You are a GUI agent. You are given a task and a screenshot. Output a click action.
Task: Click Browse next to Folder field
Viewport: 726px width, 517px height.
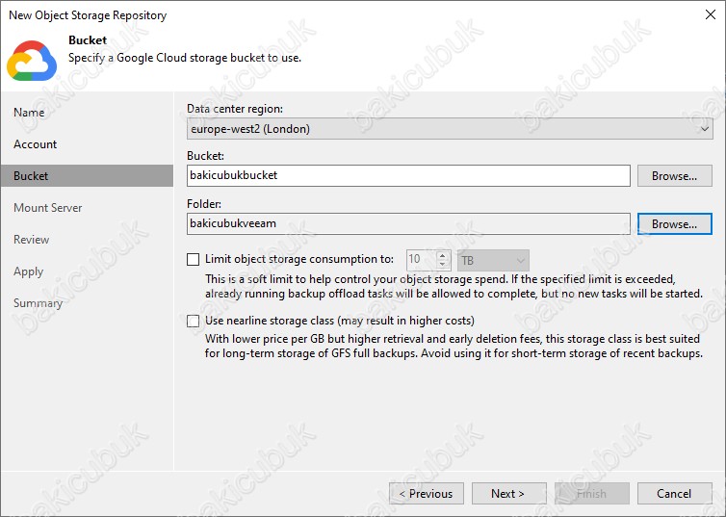675,224
